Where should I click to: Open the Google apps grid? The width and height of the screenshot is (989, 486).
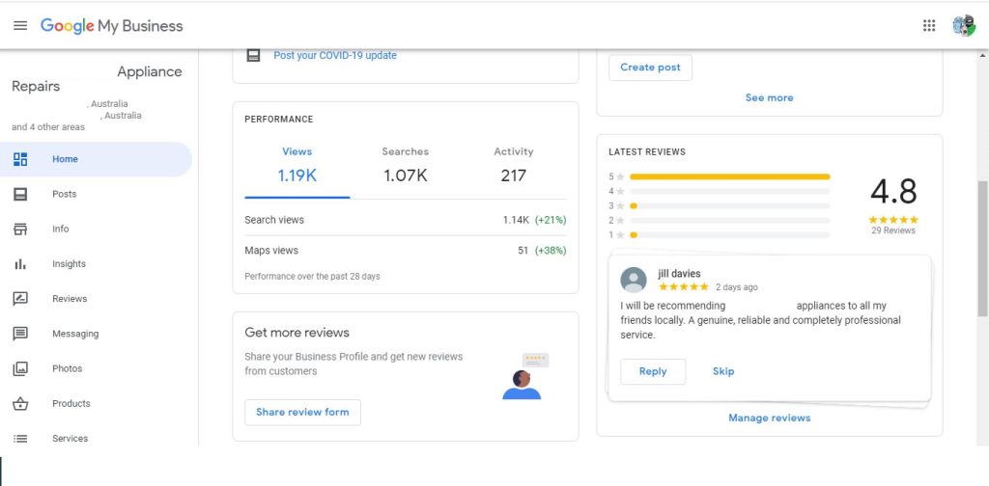coord(929,26)
